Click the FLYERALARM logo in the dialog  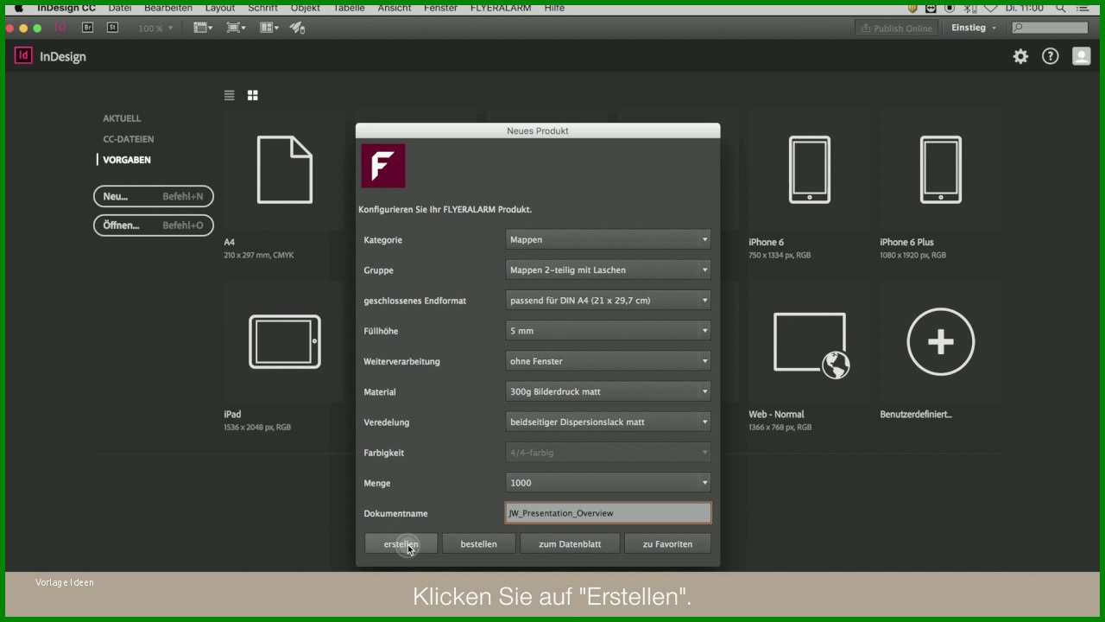coord(383,166)
